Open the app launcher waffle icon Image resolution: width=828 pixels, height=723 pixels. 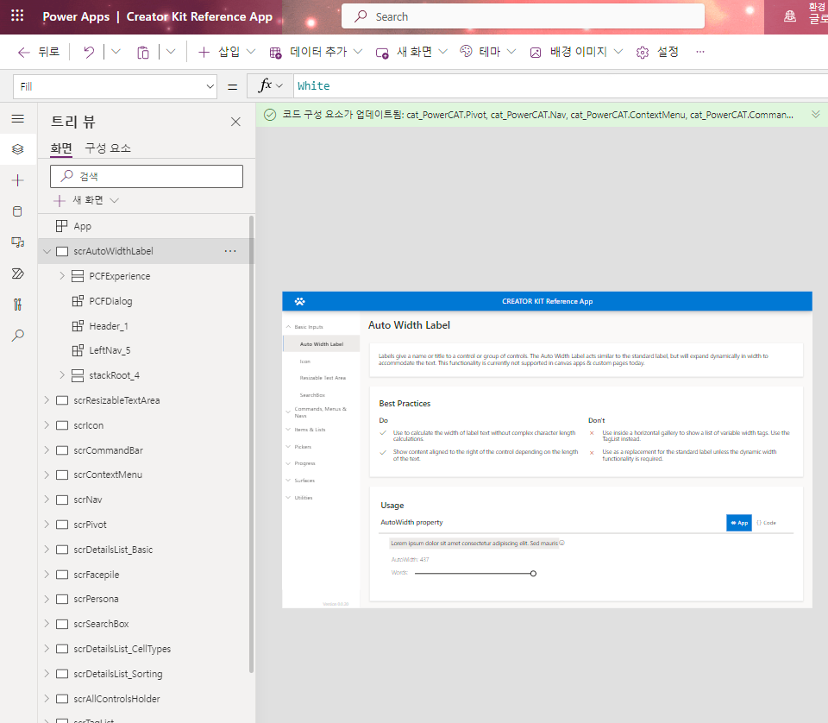17,16
